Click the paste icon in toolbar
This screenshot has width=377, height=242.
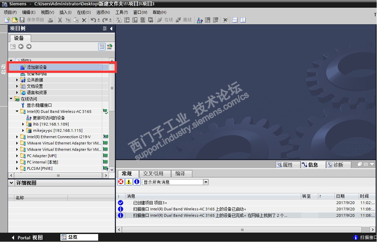pos(76,20)
